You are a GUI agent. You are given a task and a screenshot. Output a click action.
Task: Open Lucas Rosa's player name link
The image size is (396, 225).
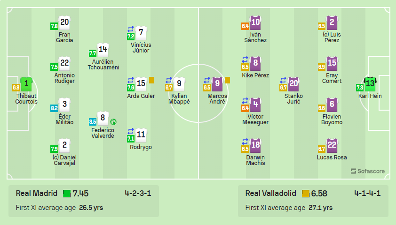332,157
